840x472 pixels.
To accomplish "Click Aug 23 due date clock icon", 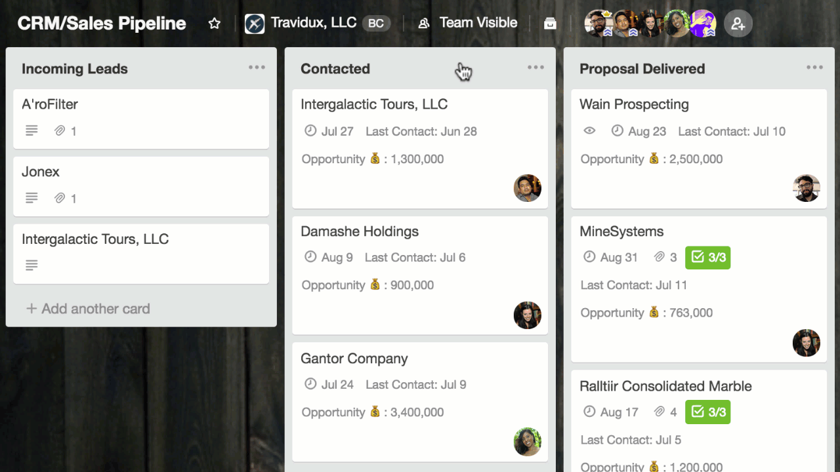I will click(x=618, y=130).
